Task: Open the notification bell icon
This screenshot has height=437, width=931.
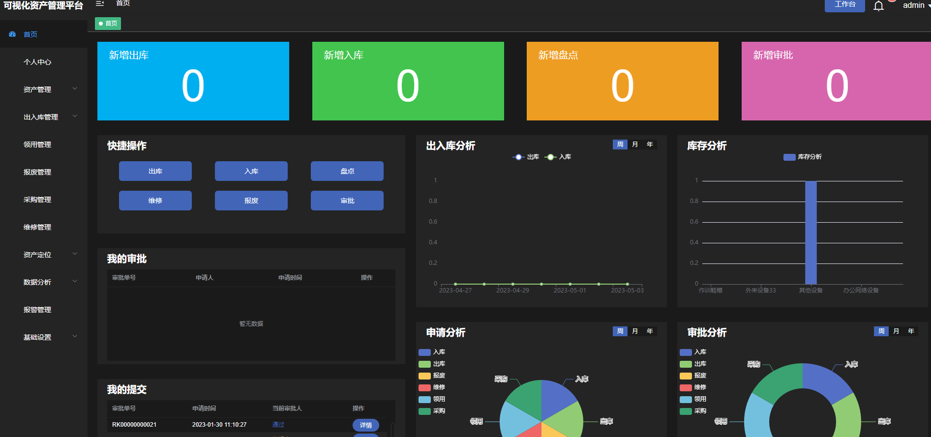Action: [x=879, y=5]
